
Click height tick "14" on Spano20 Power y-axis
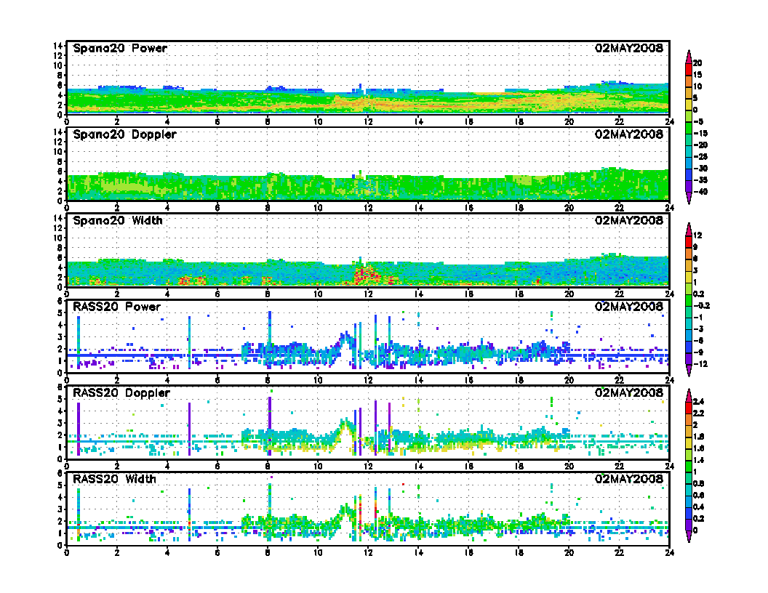57,46
